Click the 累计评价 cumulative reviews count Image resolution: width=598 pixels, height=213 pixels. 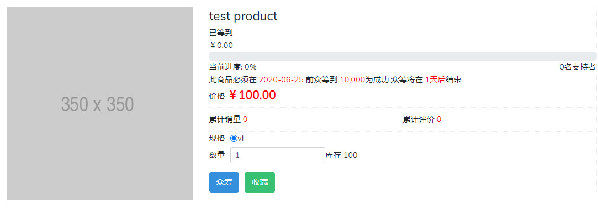[x=439, y=120]
